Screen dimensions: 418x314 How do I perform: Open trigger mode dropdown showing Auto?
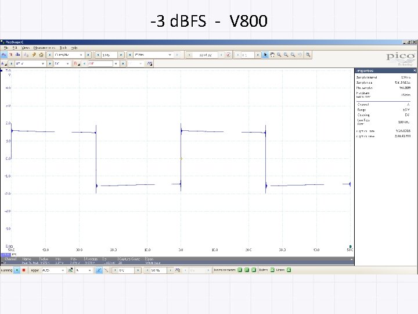pos(53,270)
